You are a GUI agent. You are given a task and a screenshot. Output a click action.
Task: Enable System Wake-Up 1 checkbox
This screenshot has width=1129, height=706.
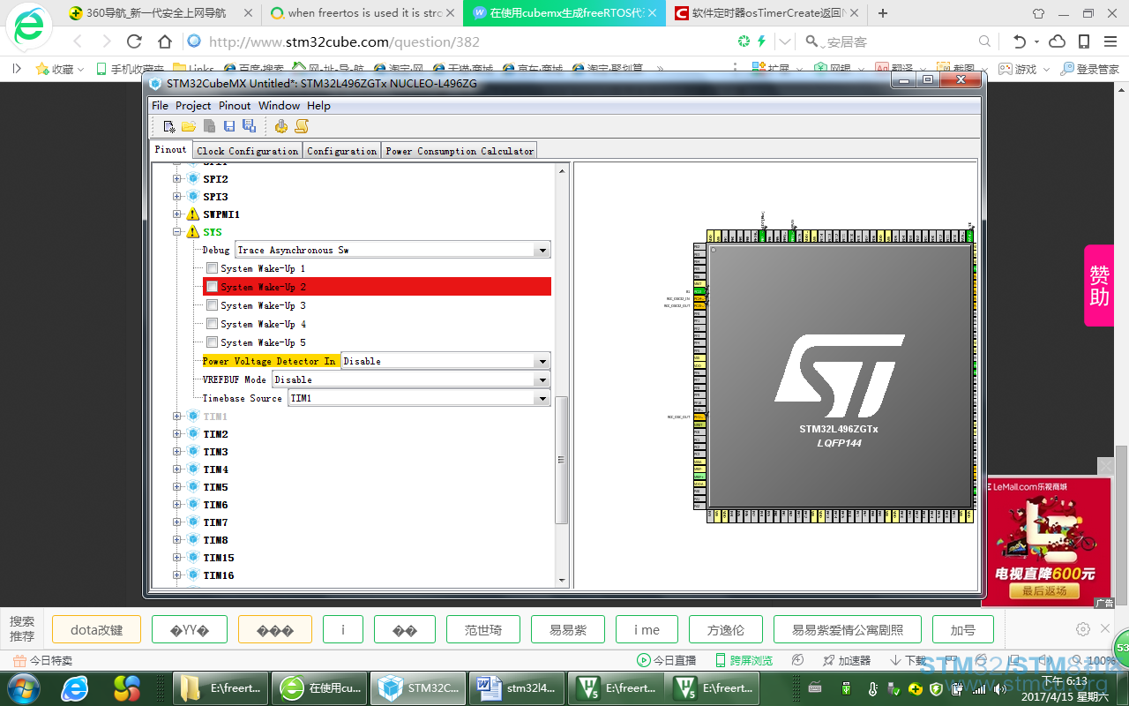point(212,268)
